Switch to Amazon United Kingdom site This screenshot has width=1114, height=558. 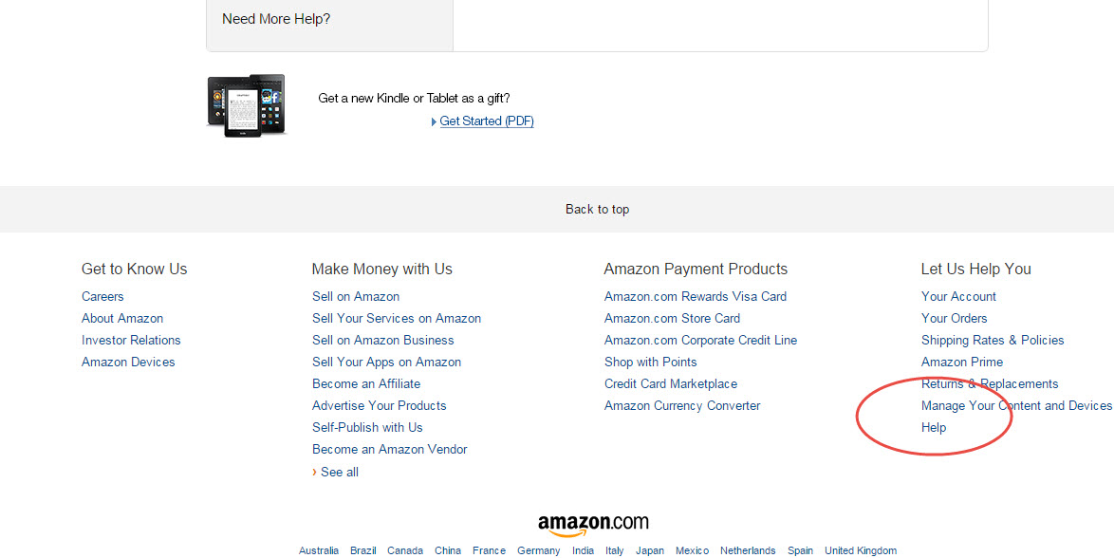860,550
